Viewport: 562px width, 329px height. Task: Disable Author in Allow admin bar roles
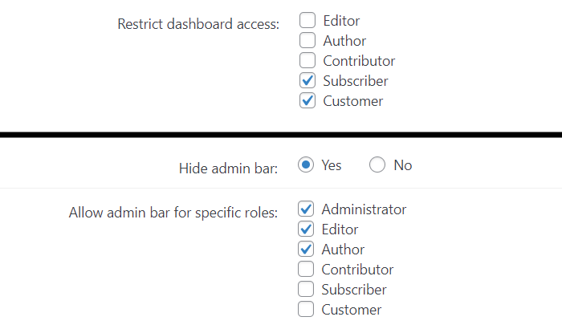306,250
